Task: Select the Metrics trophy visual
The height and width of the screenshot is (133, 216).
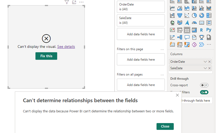Action: coord(202,37)
